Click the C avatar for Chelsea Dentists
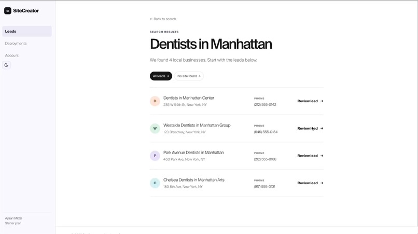This screenshot has width=418, height=234. [x=155, y=183]
